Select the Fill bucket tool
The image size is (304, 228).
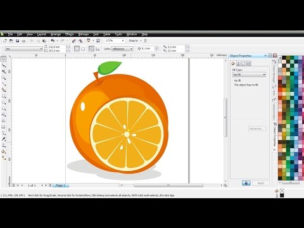(x=3, y=151)
